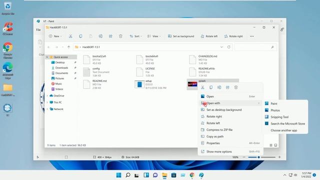This screenshot has width=320, height=180.
Task: Expand the Network tree node
Action: point(47,109)
